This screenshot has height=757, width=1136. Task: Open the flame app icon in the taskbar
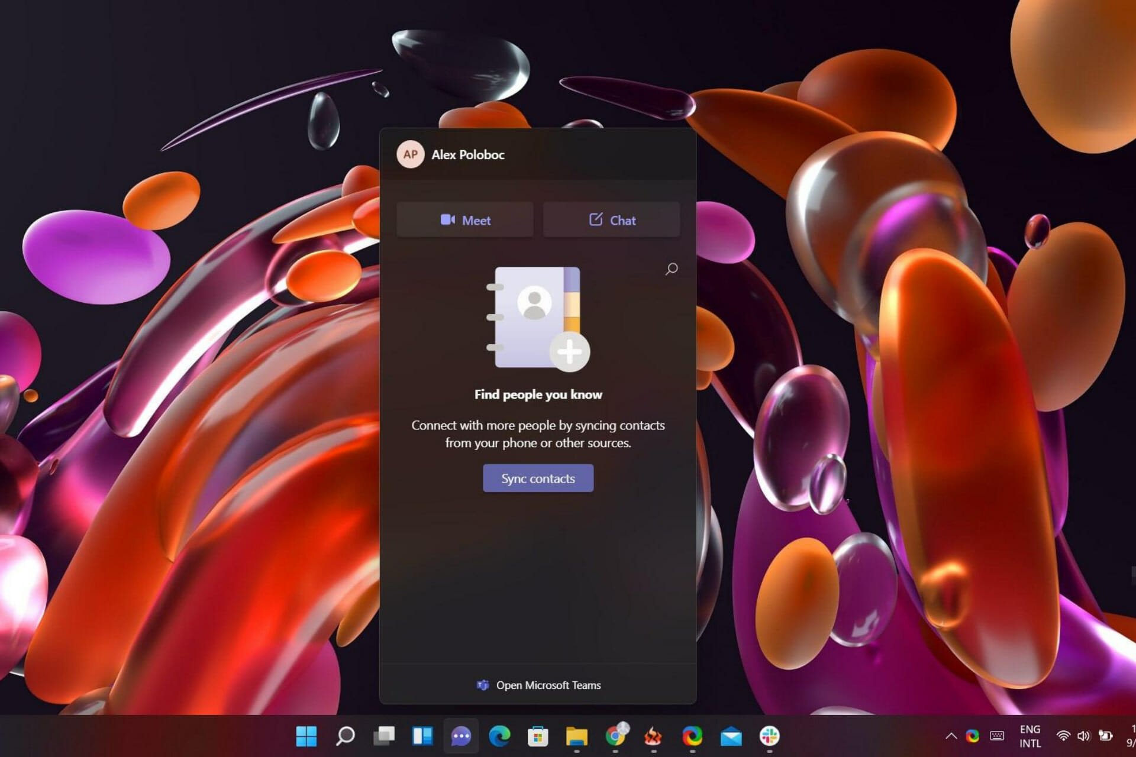pos(653,736)
